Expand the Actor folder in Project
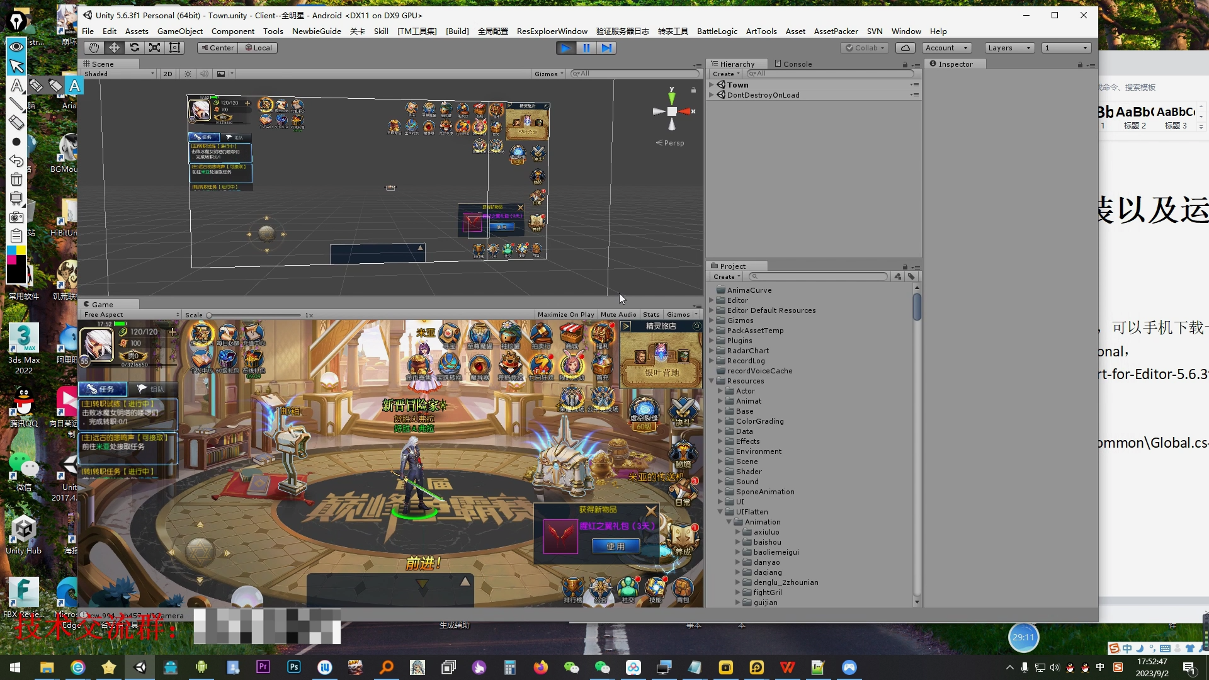Image resolution: width=1209 pixels, height=680 pixels. (x=720, y=391)
